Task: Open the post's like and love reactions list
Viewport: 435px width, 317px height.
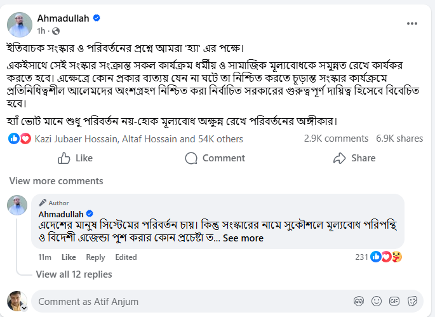Action: pos(20,138)
